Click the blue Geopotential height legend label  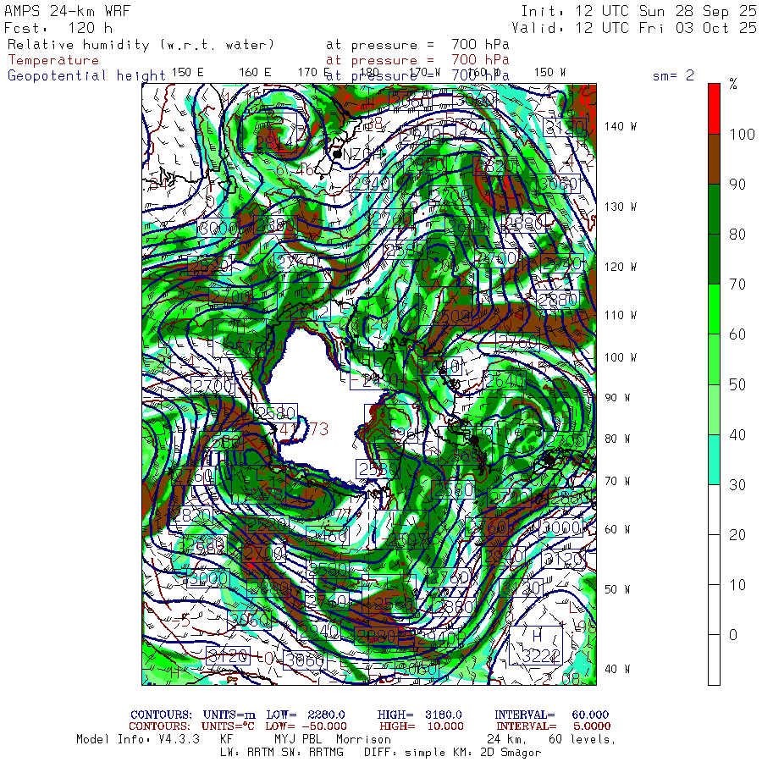tap(86, 76)
